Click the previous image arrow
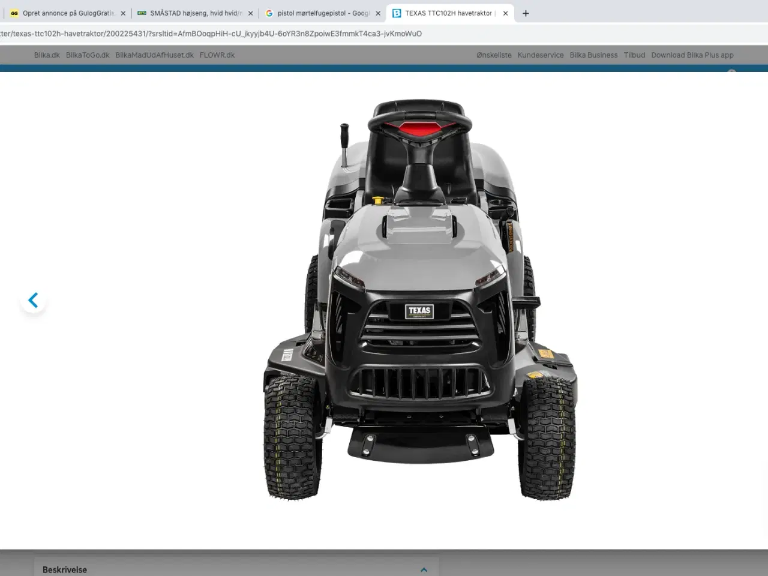Viewport: 768px width, 576px height. [x=33, y=300]
